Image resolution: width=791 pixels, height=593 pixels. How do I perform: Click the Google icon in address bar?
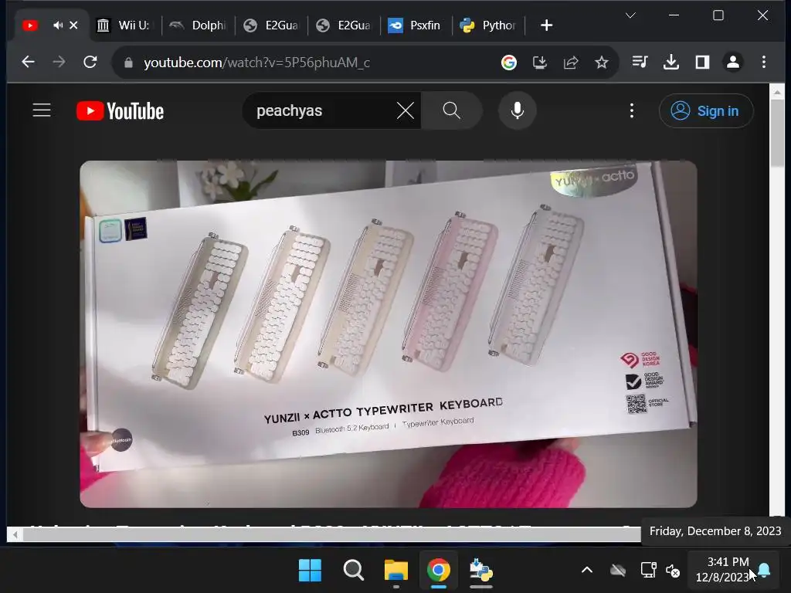[508, 63]
